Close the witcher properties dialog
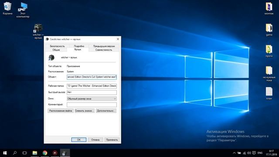 click(118, 39)
